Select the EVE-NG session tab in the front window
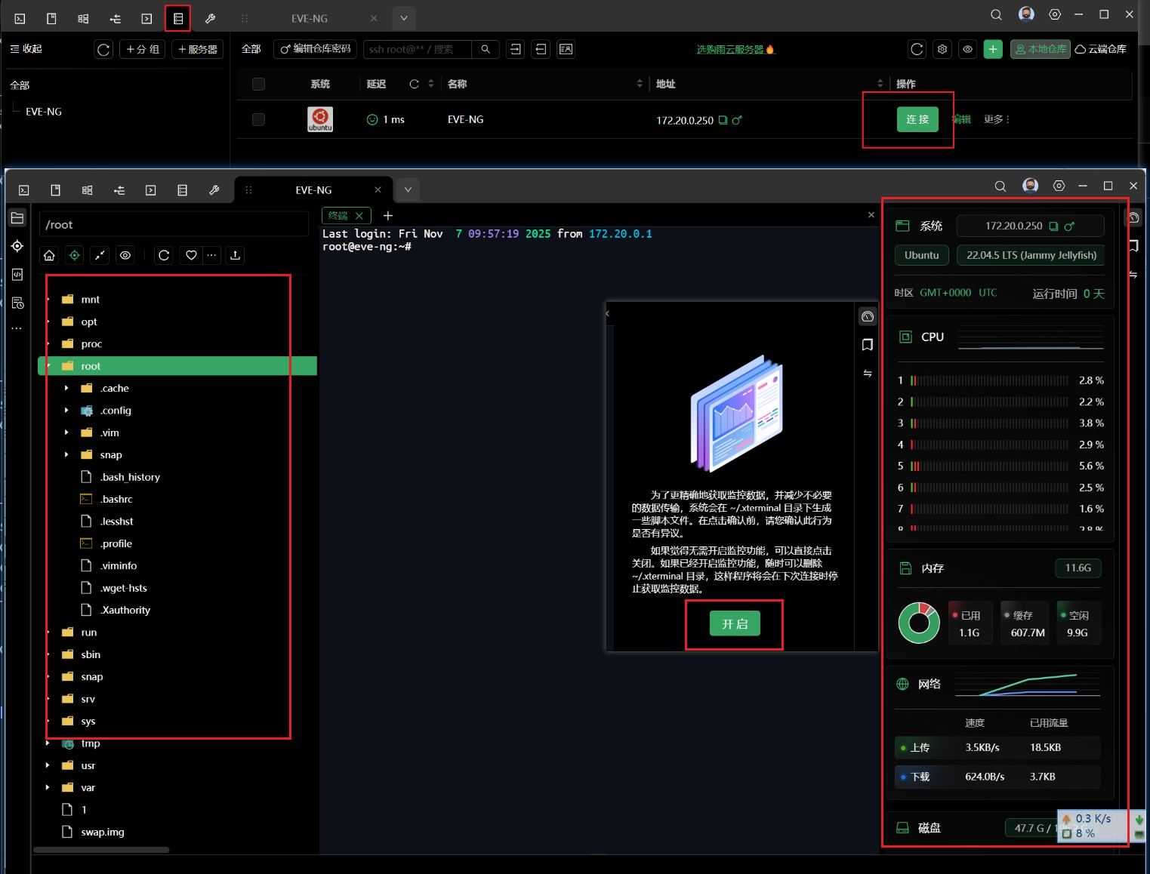 pos(313,190)
